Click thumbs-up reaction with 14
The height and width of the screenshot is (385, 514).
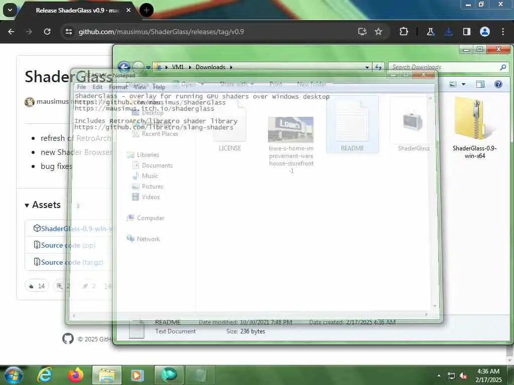click(x=37, y=286)
